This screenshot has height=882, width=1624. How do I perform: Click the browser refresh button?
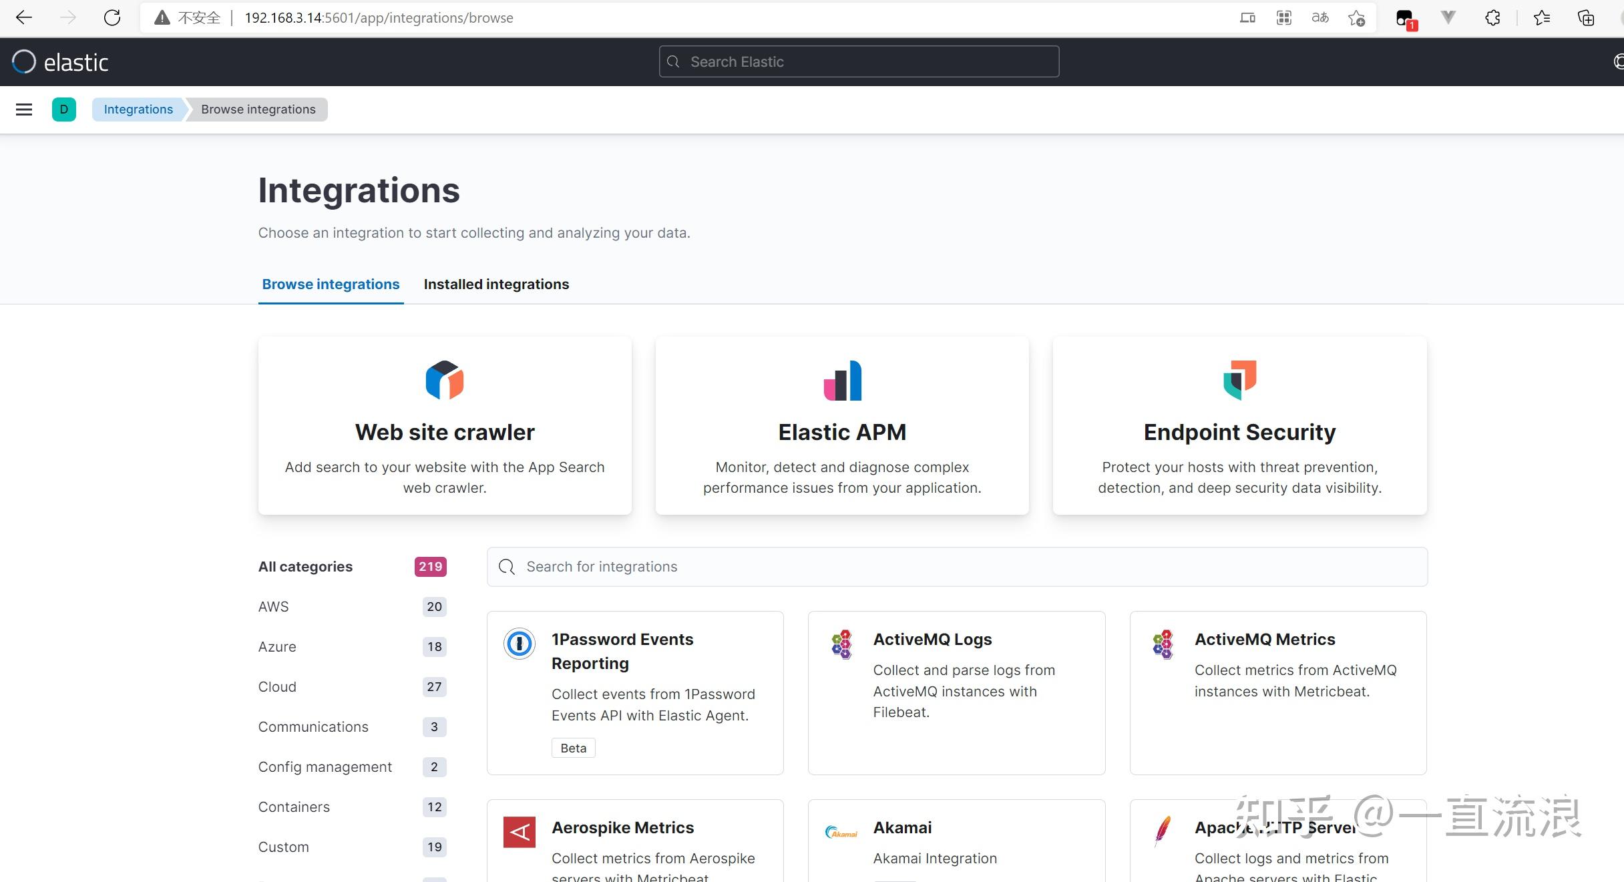point(112,18)
